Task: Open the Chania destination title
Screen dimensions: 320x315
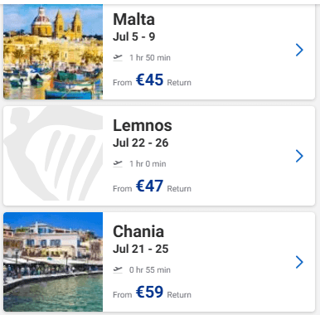Action: coord(138,231)
